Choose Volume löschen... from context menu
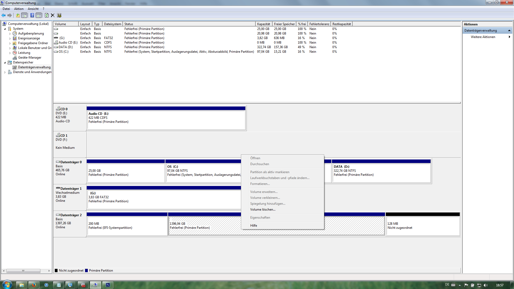This screenshot has width=514, height=289. tap(263, 210)
